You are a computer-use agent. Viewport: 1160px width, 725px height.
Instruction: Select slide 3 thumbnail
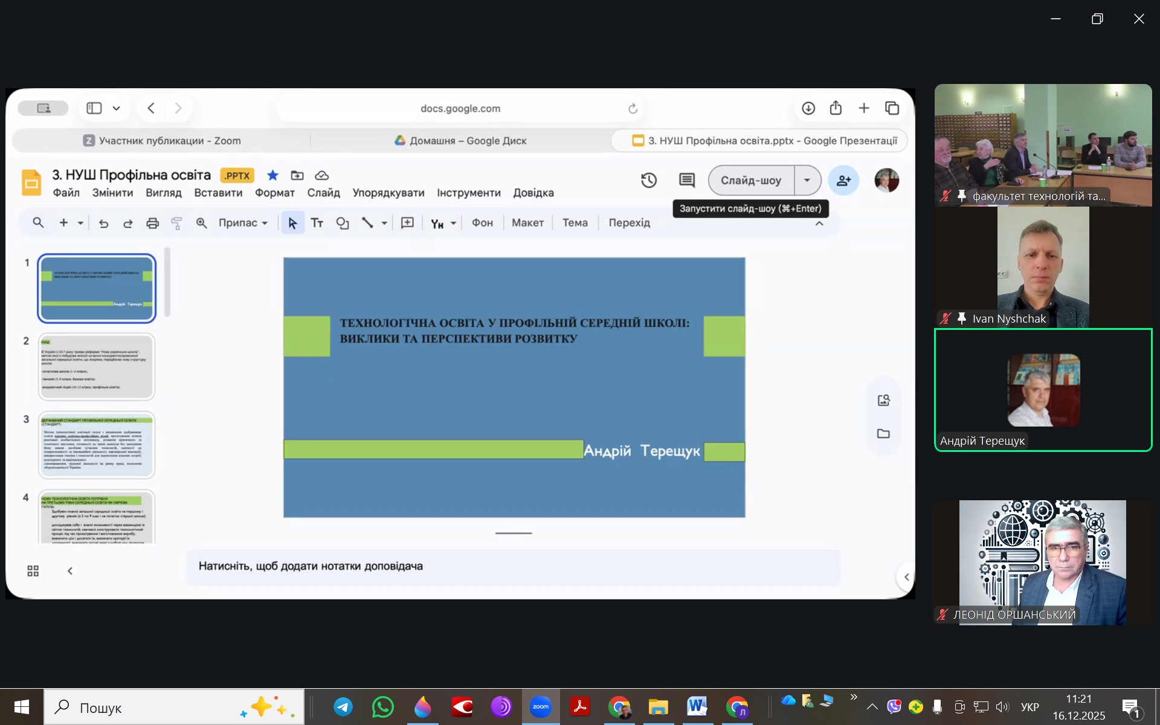[97, 445]
